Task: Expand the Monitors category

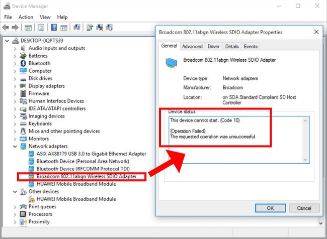Action: coord(15,139)
